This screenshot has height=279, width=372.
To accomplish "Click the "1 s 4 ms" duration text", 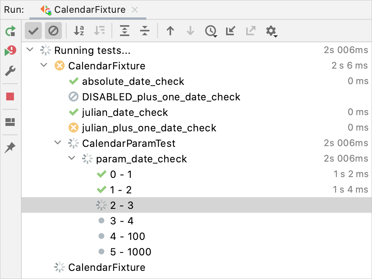I will [350, 189].
